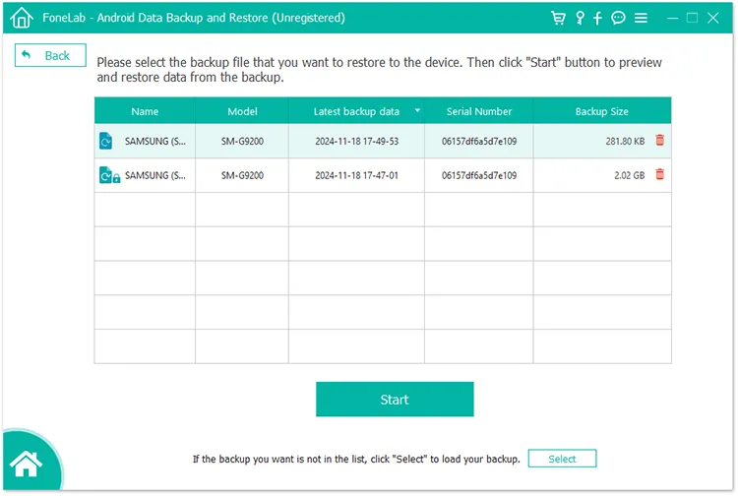Click the register key icon
738x496 pixels.
coord(580,18)
